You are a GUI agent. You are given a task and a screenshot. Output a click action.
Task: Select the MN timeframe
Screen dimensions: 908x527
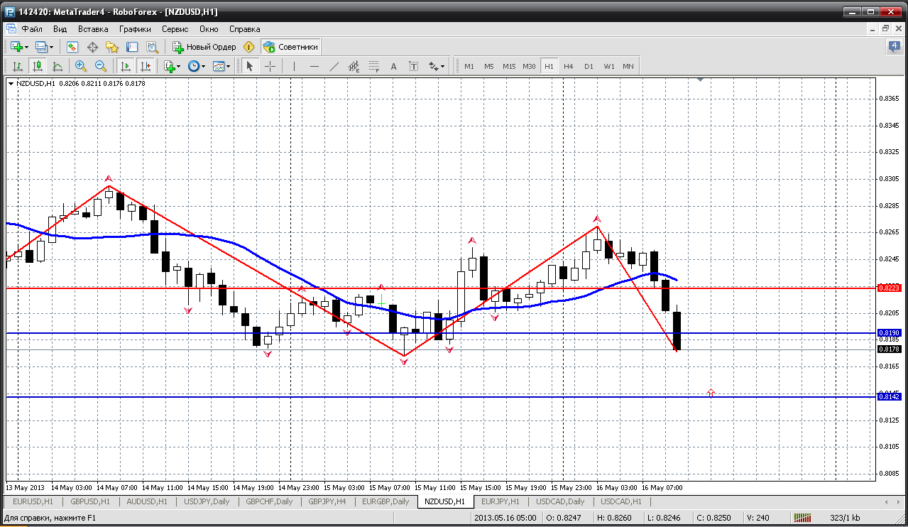coord(628,66)
